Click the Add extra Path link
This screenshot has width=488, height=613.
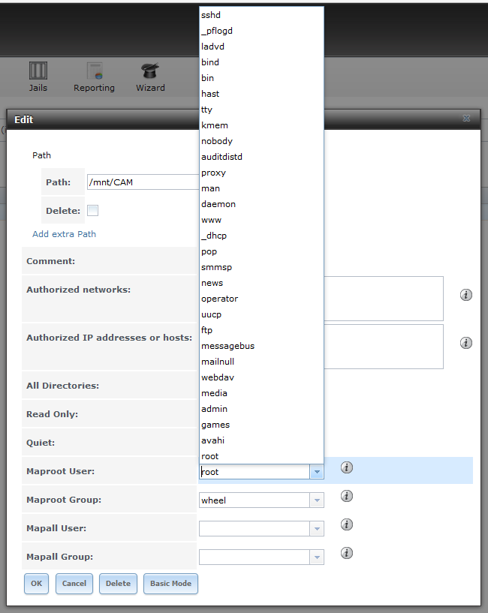(x=64, y=234)
